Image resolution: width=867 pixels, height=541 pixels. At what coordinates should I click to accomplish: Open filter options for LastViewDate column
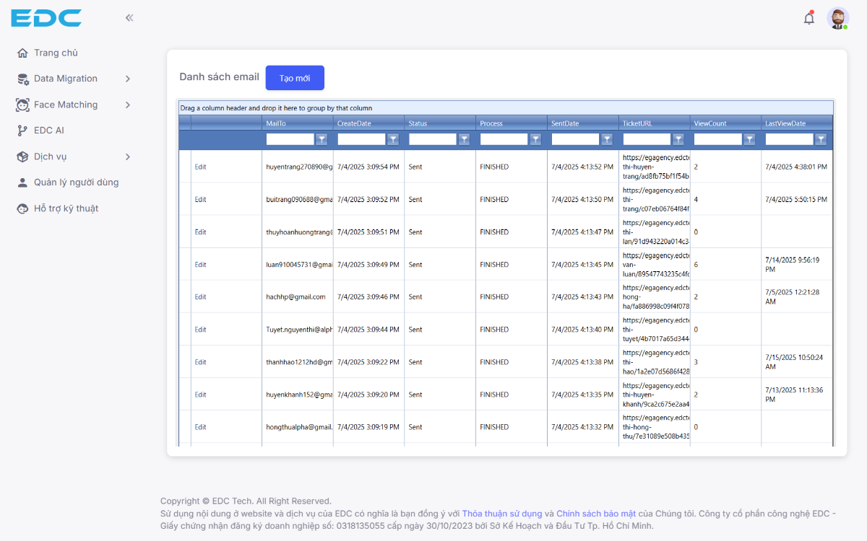click(x=821, y=139)
